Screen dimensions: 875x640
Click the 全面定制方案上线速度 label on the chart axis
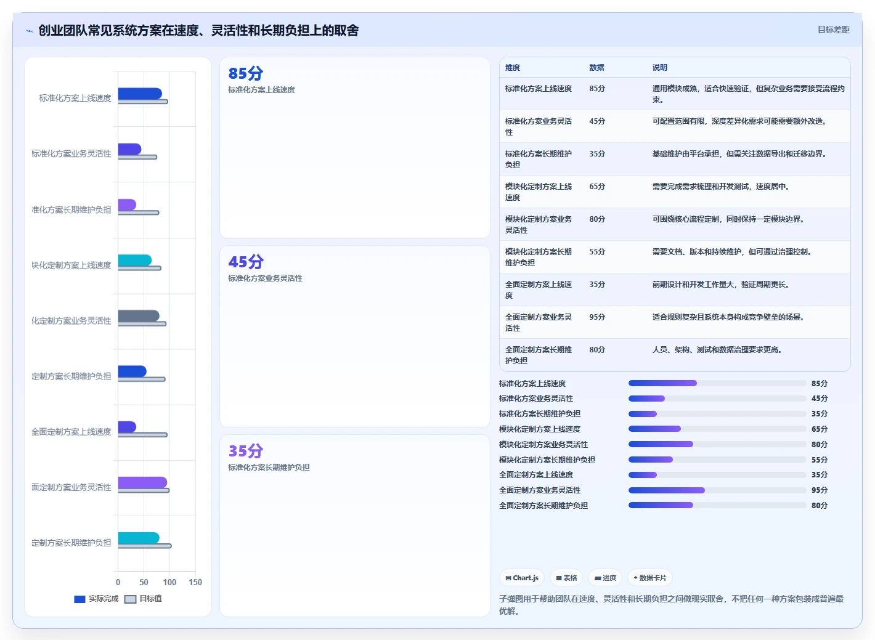coord(71,432)
